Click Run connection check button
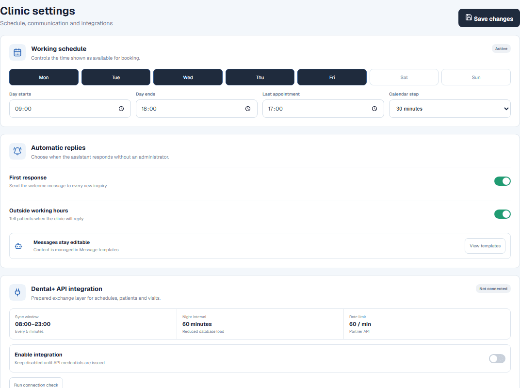Screen dimensions: 520x388 36,384
